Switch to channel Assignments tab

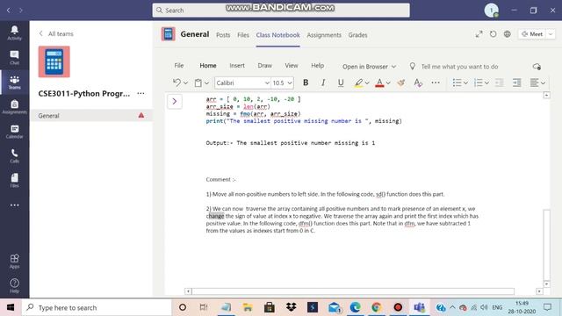pos(324,35)
